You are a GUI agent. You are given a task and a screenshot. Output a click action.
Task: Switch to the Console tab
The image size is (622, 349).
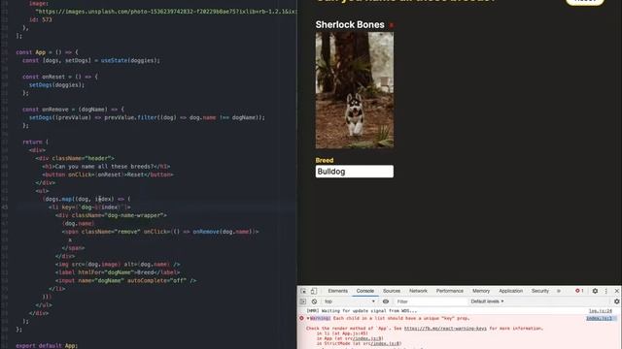tap(365, 291)
